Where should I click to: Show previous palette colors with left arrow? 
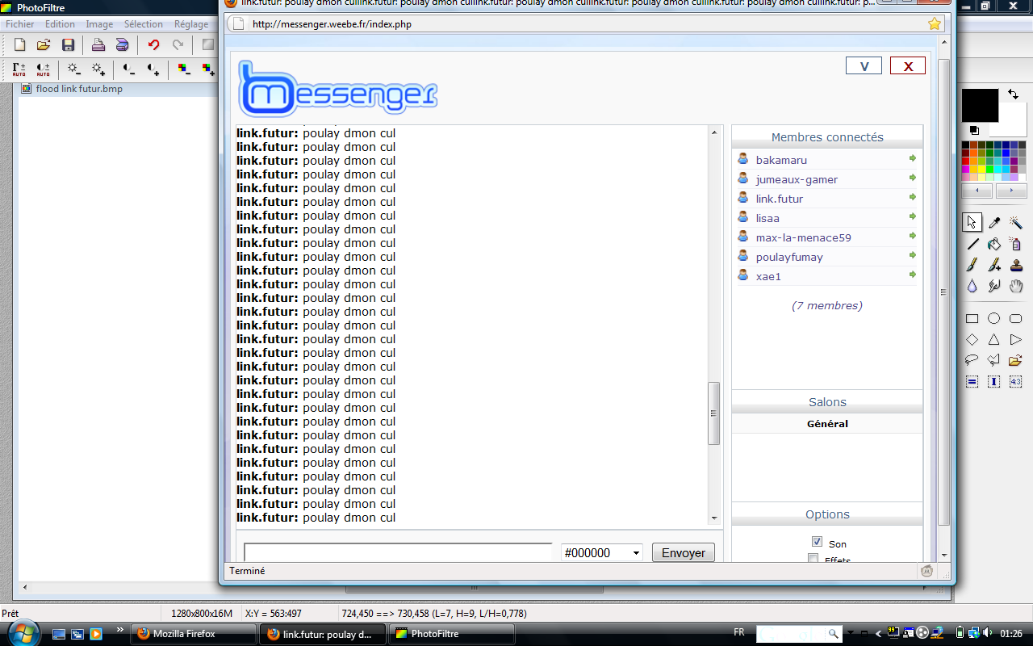point(977,191)
